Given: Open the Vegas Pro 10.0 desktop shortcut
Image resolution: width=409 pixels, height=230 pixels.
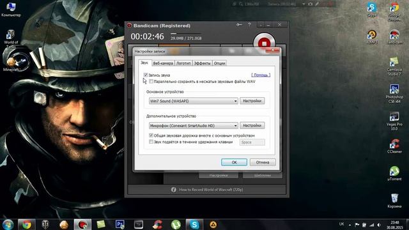Looking at the screenshot, I should click(394, 121).
